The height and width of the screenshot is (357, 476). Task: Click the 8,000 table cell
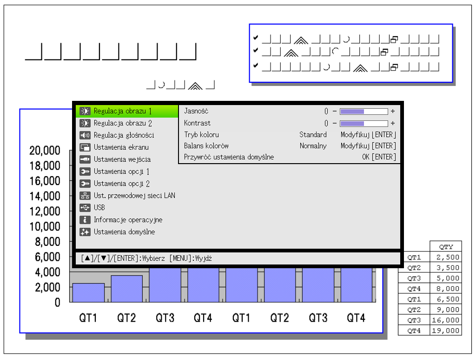(x=446, y=289)
